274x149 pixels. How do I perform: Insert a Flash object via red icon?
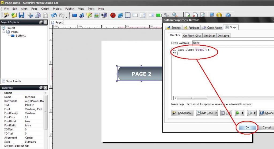tap(113, 15)
